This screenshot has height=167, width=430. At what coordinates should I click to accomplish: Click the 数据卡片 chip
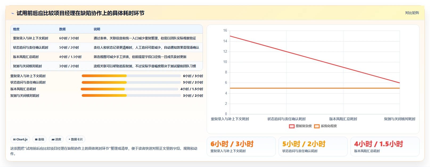[x=76, y=139]
